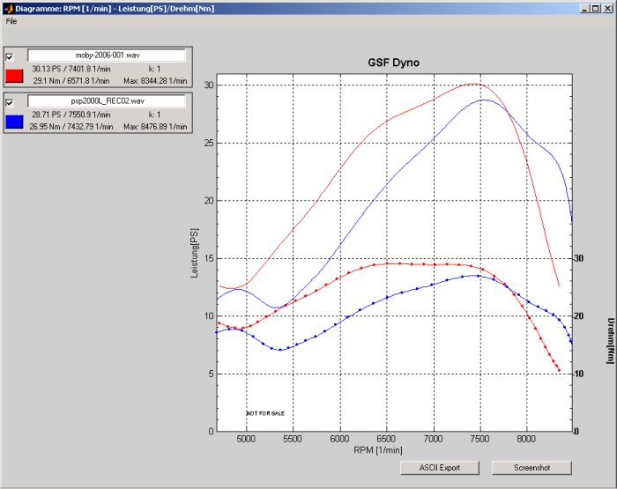This screenshot has height=489, width=617.
Task: Select the moby-2006-001.wav filename field
Action: click(106, 55)
